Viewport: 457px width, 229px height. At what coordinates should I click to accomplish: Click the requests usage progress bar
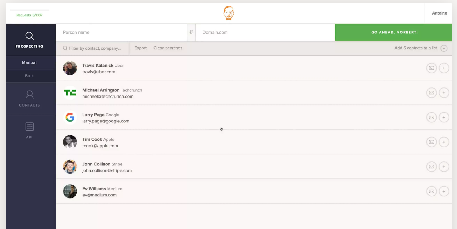(29, 10)
